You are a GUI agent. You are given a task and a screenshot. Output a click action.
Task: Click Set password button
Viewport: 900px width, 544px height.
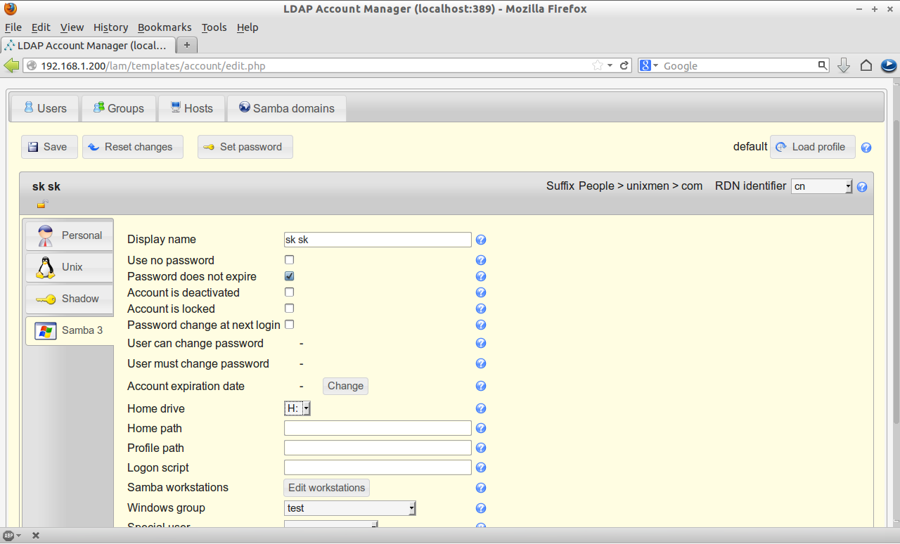(245, 147)
